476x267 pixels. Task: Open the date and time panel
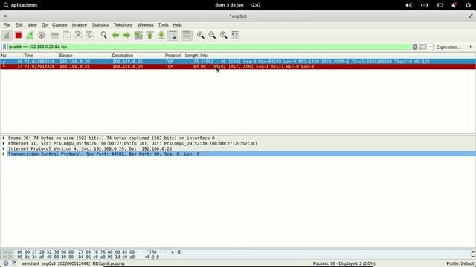pos(238,5)
